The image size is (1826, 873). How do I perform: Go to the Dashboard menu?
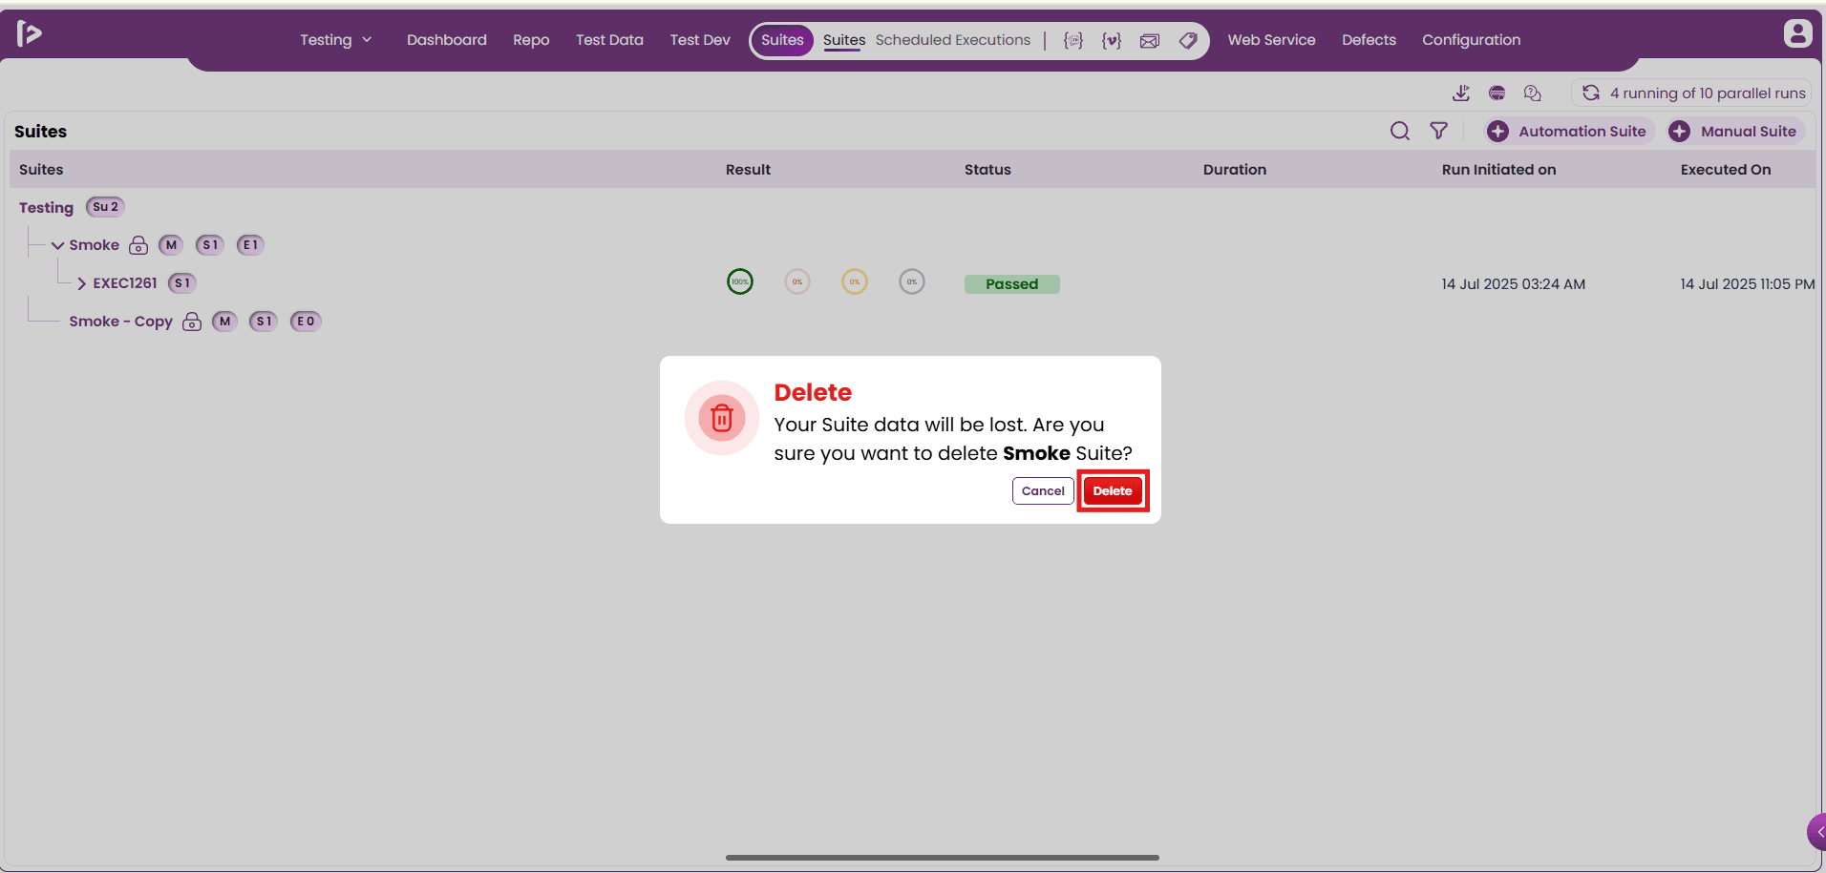[446, 40]
